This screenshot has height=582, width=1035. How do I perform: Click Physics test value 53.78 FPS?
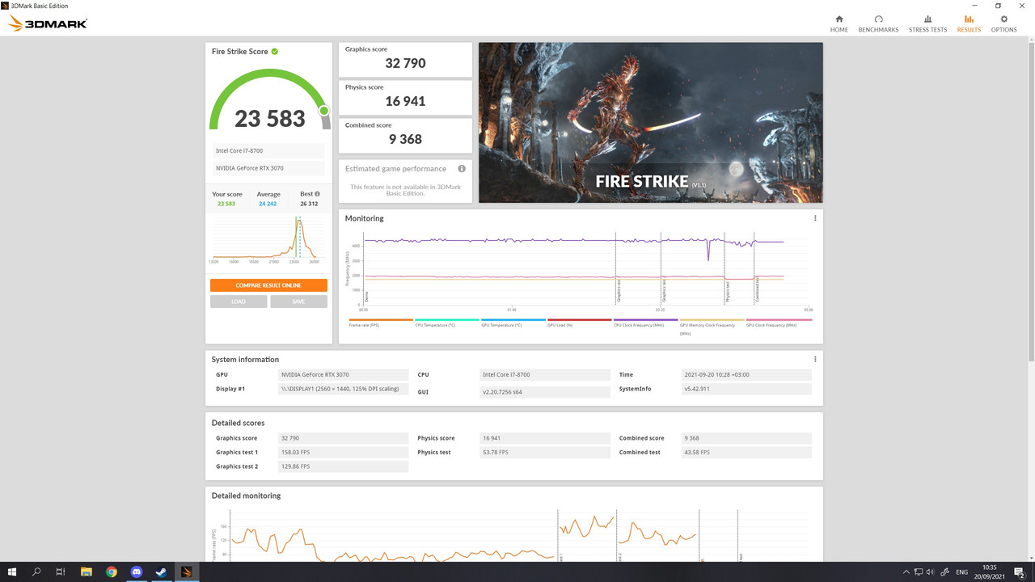[x=545, y=453]
